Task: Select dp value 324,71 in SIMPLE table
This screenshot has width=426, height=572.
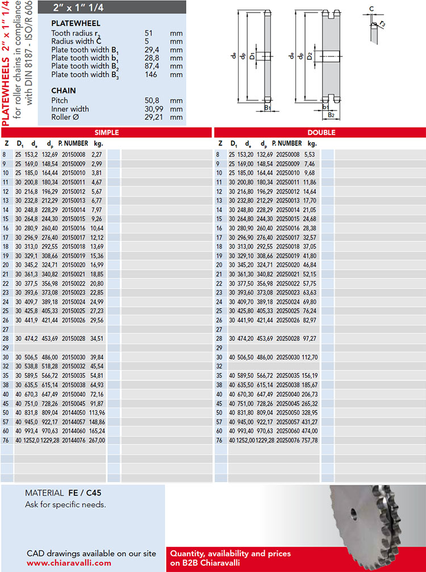Action: (x=49, y=265)
